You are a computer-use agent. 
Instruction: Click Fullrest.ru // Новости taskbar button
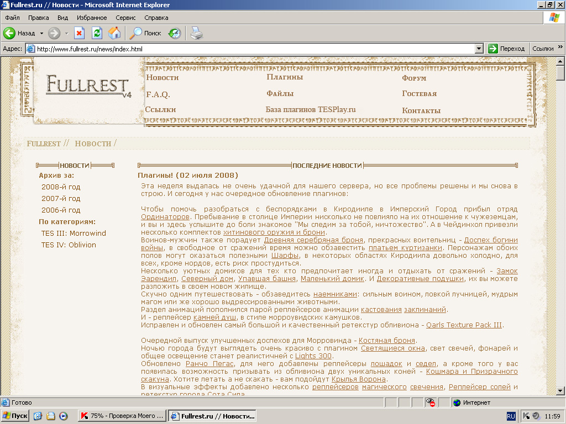(213, 416)
